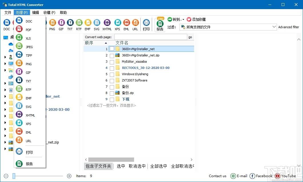Screen dimensions: 303x182
Task: Click the 取消选中 button
Action: coord(137,166)
